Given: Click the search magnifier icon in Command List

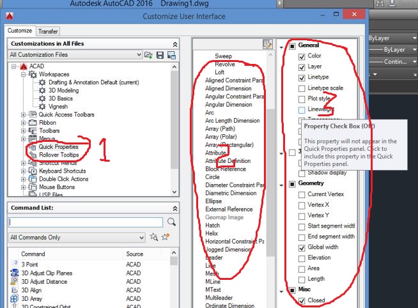Looking at the screenshot, I should pyautogui.click(x=171, y=222).
